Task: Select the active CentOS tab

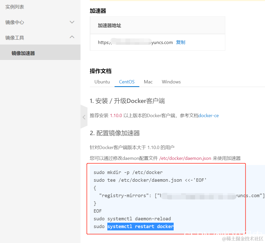Action: [x=127, y=82]
